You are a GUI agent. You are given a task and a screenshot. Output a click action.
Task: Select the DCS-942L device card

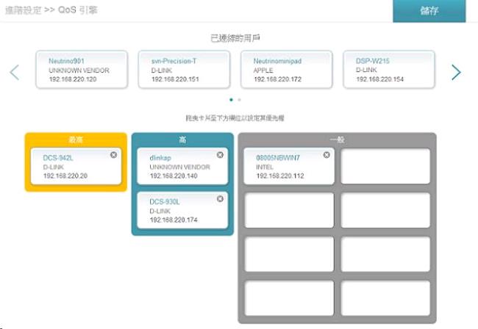(x=76, y=166)
